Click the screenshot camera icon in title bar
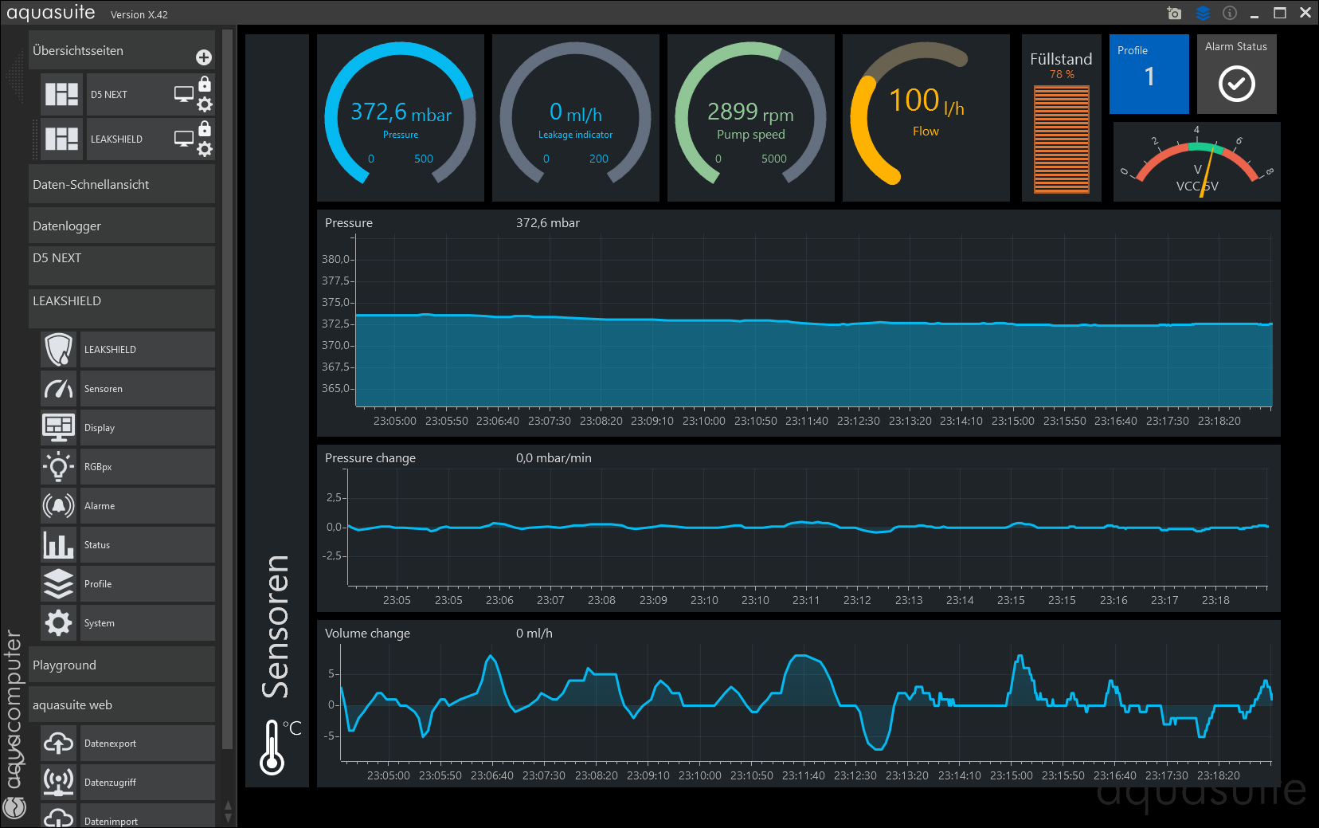 1174,13
